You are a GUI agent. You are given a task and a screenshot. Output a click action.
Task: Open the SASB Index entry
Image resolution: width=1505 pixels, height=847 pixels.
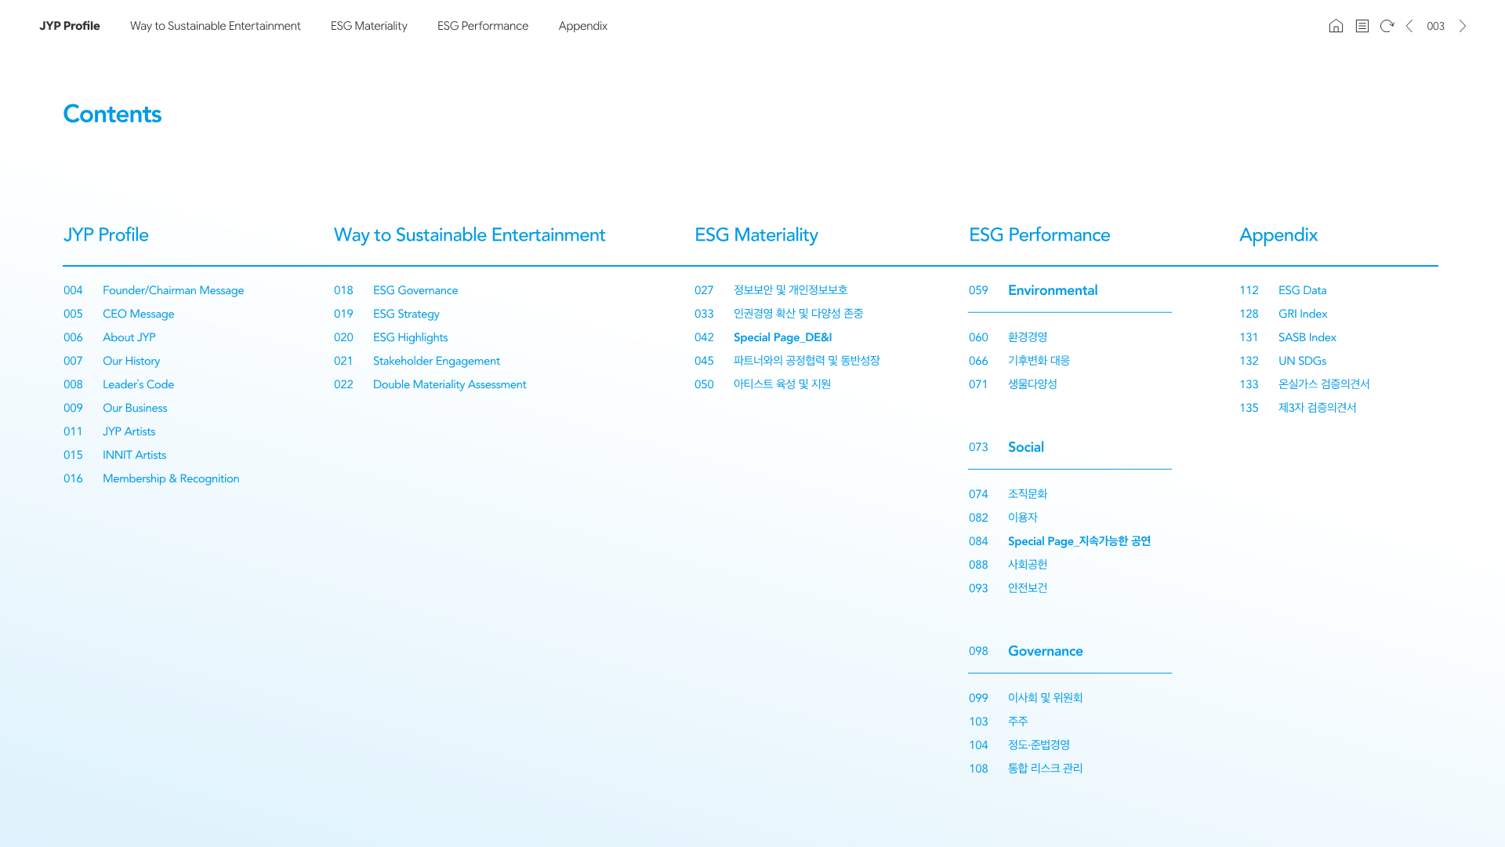click(1307, 337)
